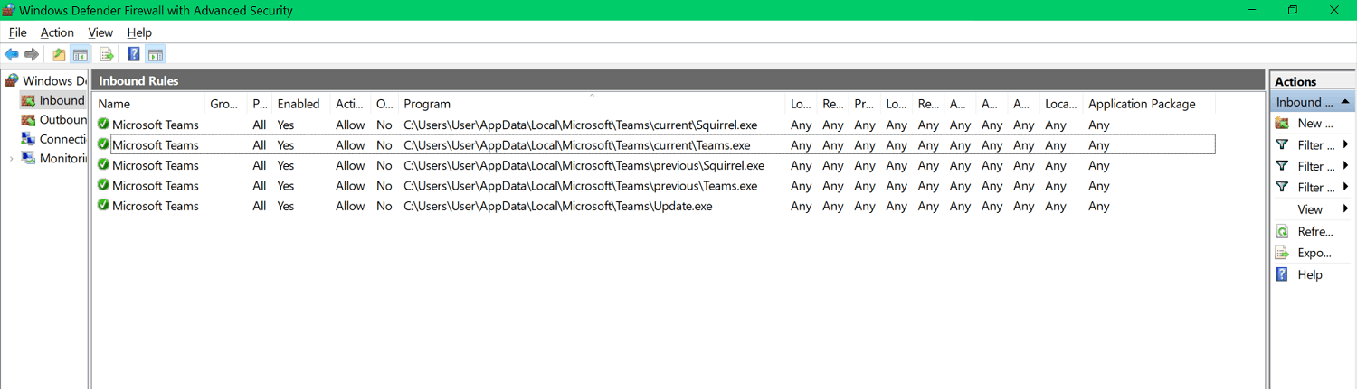Click the green check icon of previous\Teams.exe rule
Image resolution: width=1357 pixels, height=389 pixels.
click(103, 185)
